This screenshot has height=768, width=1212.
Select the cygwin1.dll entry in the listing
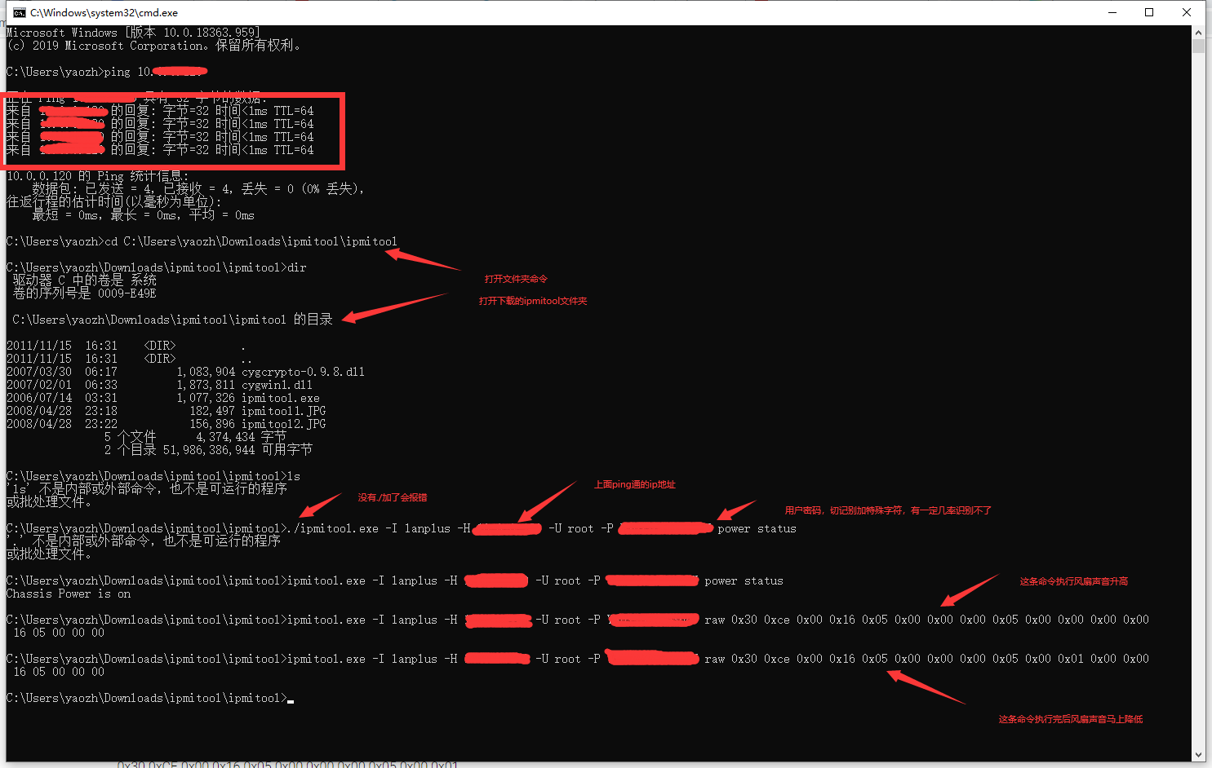pyautogui.click(x=277, y=385)
